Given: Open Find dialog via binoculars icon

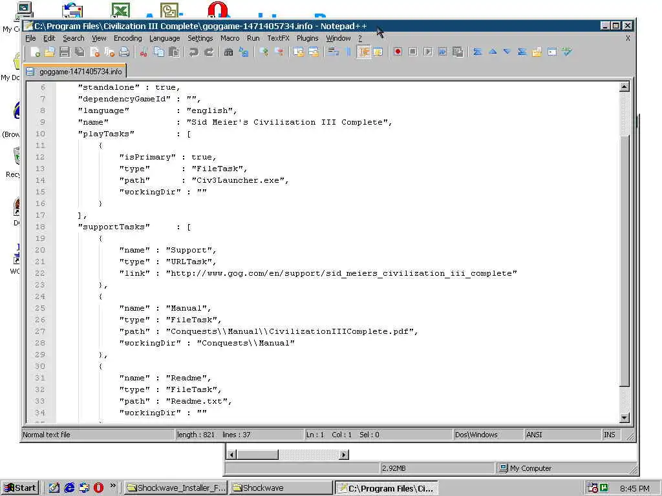Looking at the screenshot, I should point(228,52).
